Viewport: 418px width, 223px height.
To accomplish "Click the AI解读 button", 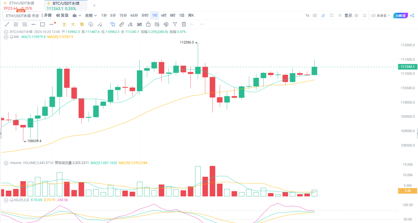I will pyautogui.click(x=401, y=15).
